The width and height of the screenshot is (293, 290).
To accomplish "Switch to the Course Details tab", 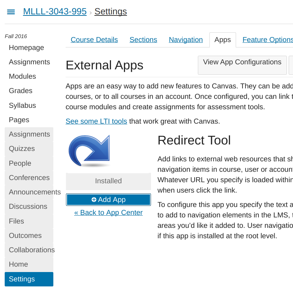I will (x=94, y=40).
